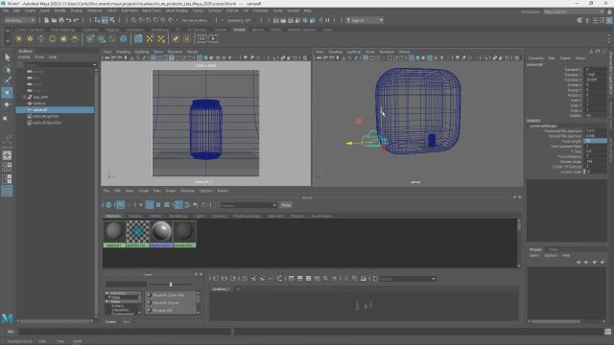Screen dimensions: 614x345
Task: Open the Bins tab below Create panel
Action: pyautogui.click(x=127, y=322)
